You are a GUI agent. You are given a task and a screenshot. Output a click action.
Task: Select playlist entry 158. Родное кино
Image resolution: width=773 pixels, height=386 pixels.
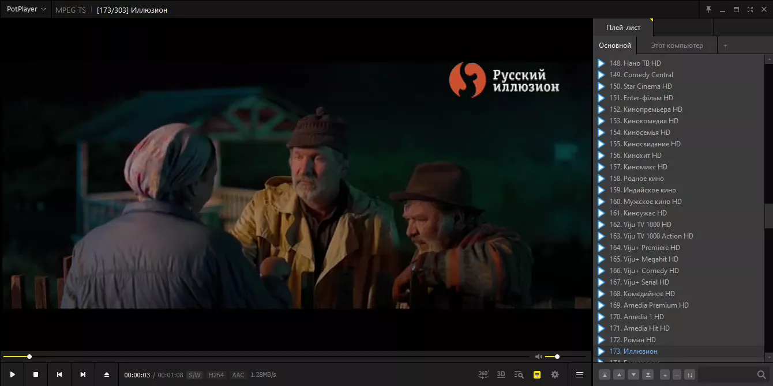[679, 179]
